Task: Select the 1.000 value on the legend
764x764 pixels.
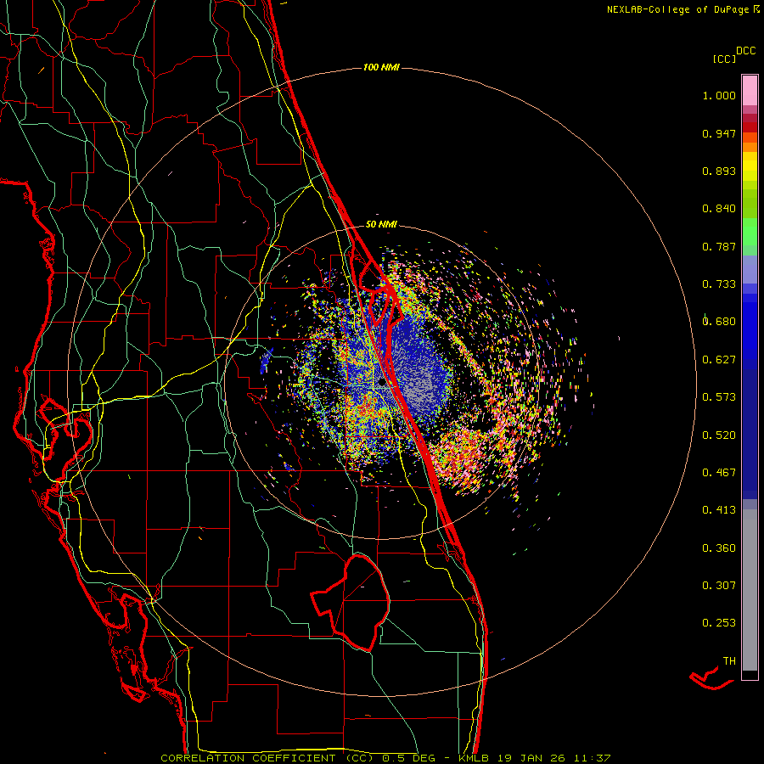Action: click(719, 95)
